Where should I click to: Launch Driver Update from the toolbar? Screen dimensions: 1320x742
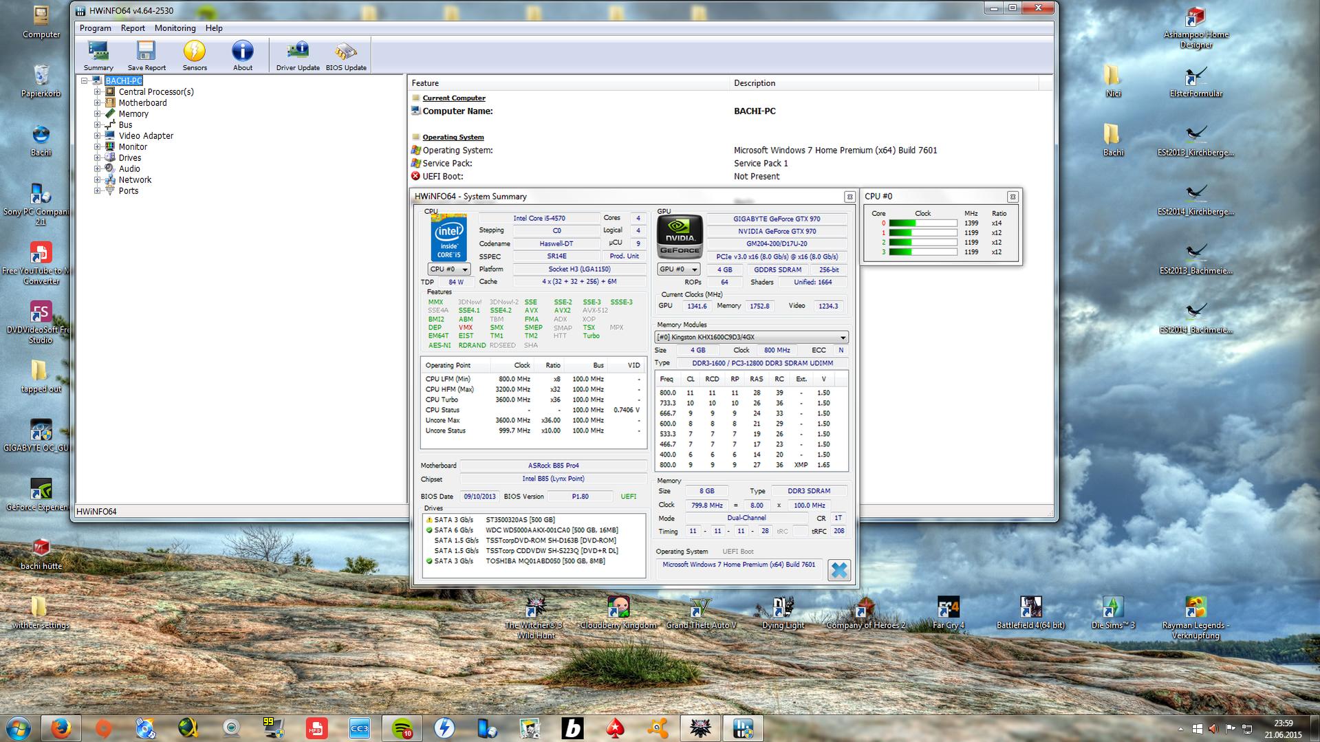pos(298,56)
